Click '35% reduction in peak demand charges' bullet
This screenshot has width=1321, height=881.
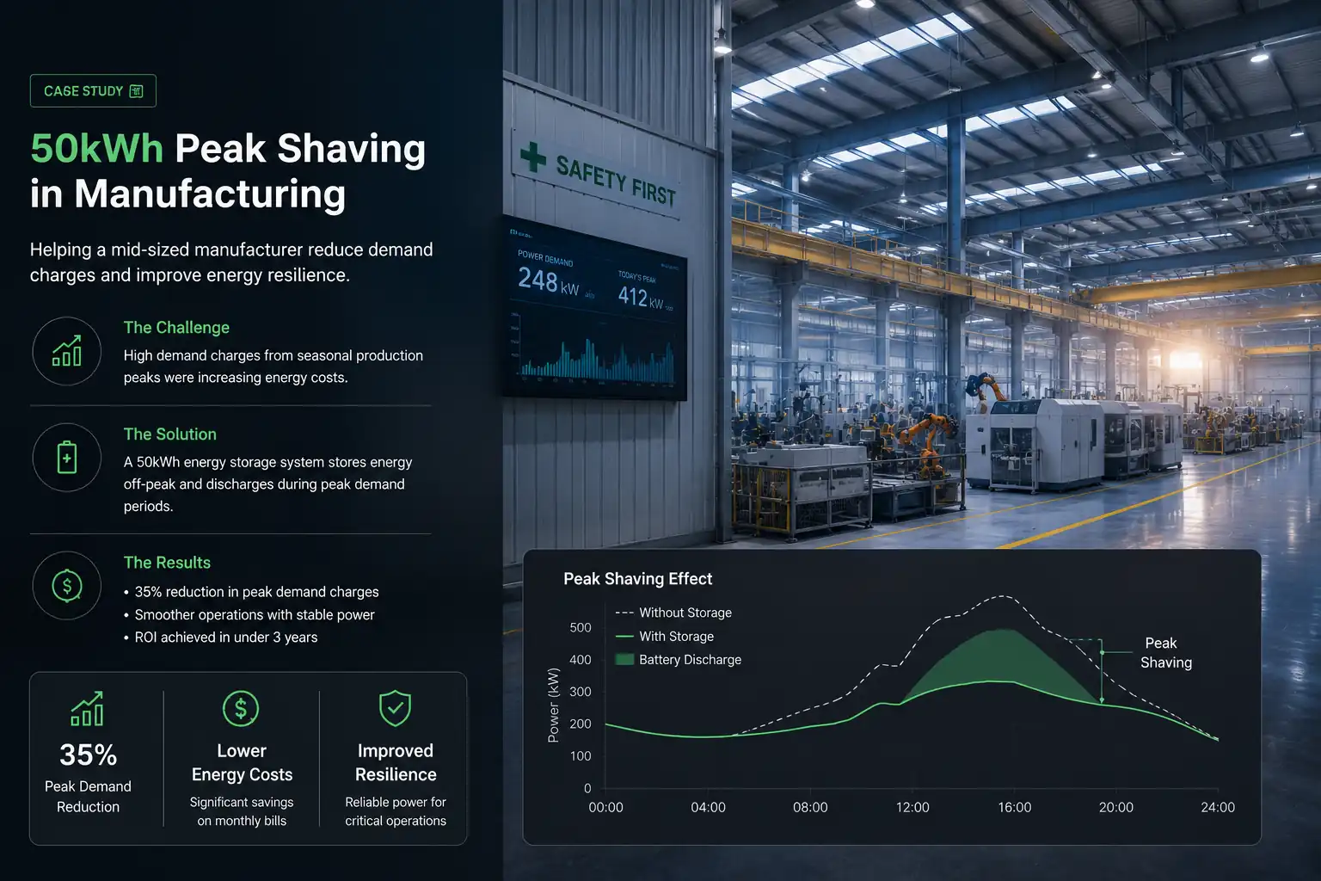(256, 592)
